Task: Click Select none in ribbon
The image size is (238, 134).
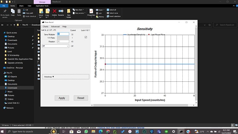Action: 112,13
